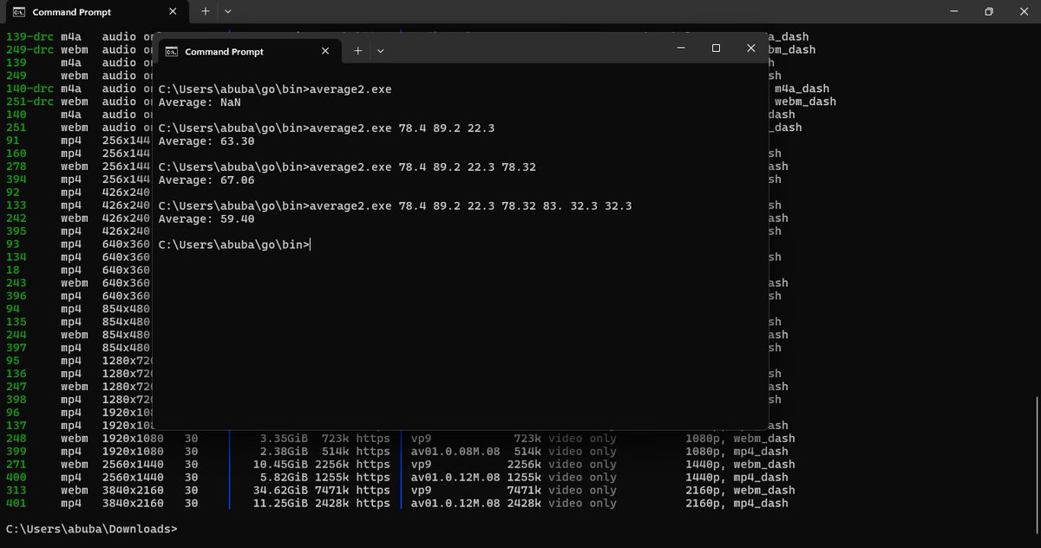
Task: Close the front Command Prompt window
Action: 751,49
